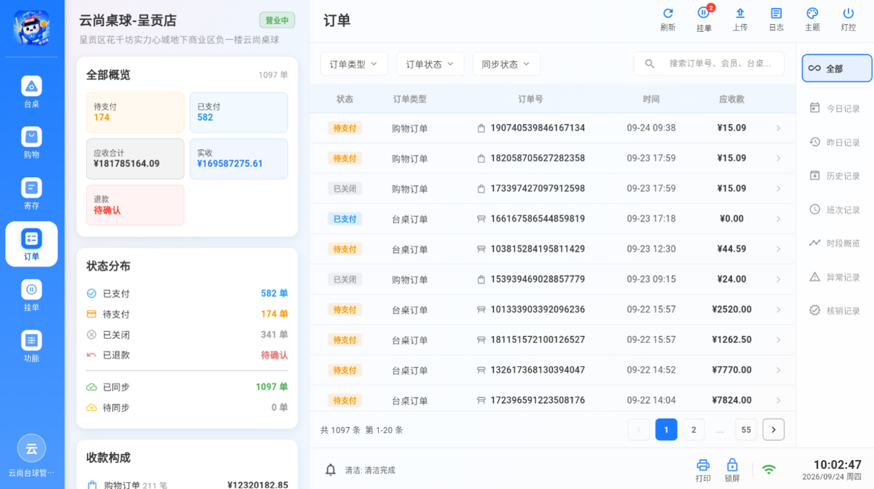Click the 实收 overview card
Image resolution: width=874 pixels, height=489 pixels.
click(238, 158)
